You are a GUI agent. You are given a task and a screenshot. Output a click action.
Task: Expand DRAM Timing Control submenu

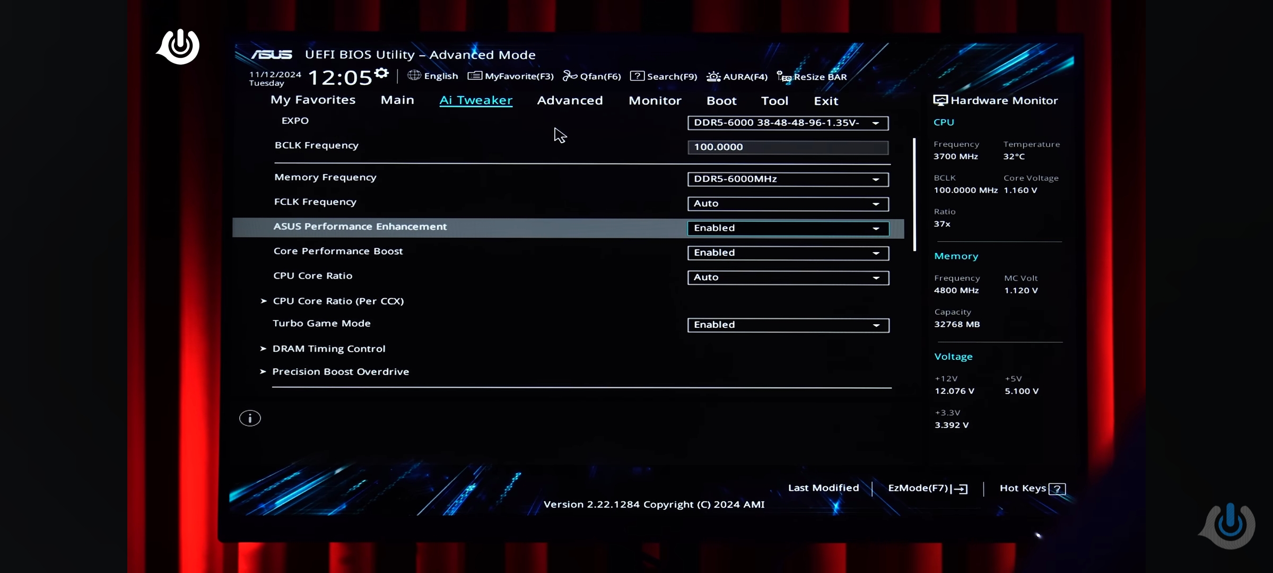coord(328,349)
